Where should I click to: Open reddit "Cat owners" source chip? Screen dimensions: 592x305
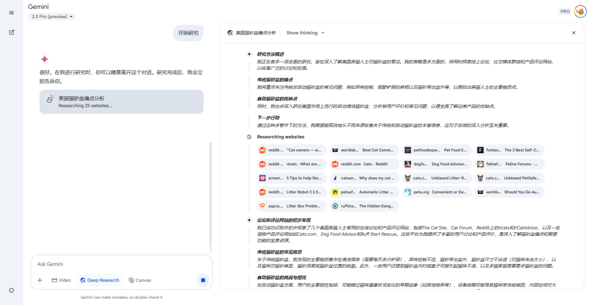point(292,150)
